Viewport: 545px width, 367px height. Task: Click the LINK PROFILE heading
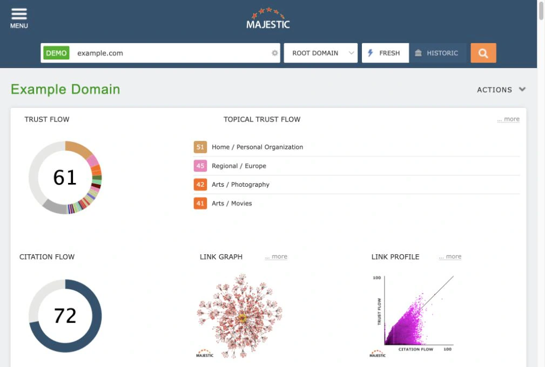395,257
